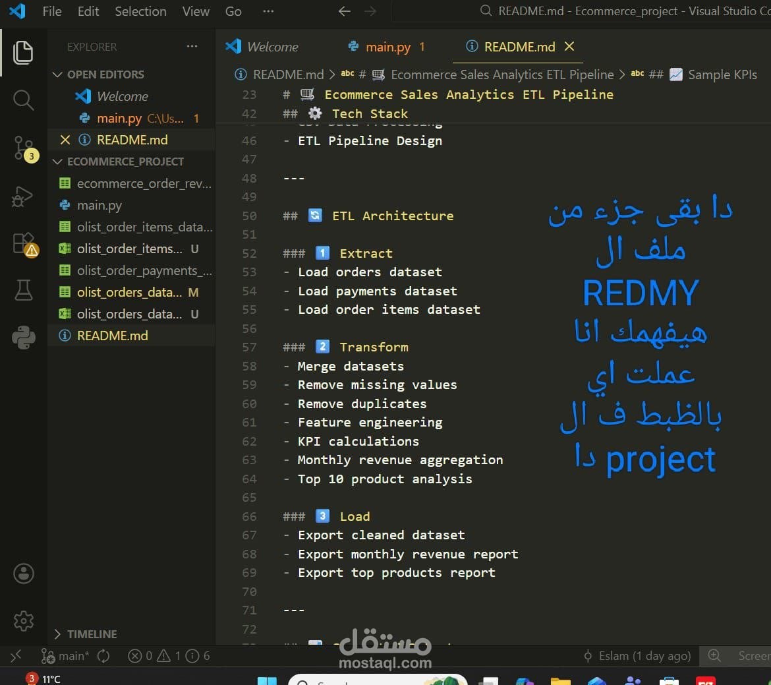The height and width of the screenshot is (685, 771).
Task: Open File Explorer from taskbar
Action: pyautogui.click(x=560, y=681)
